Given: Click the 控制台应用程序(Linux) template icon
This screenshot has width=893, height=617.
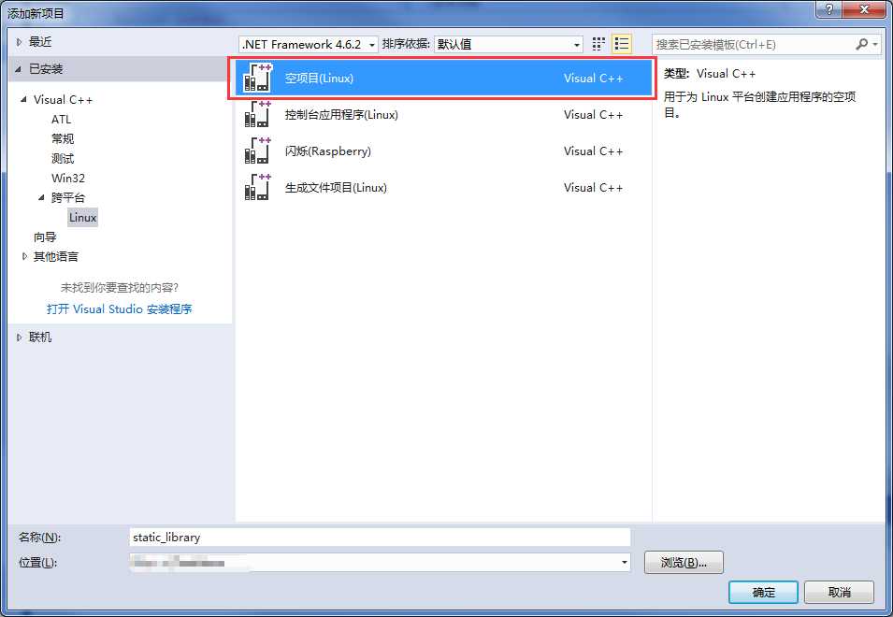Looking at the screenshot, I should pos(257,114).
